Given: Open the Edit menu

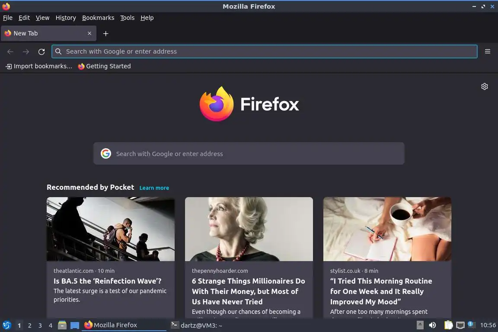Looking at the screenshot, I should pos(24,18).
